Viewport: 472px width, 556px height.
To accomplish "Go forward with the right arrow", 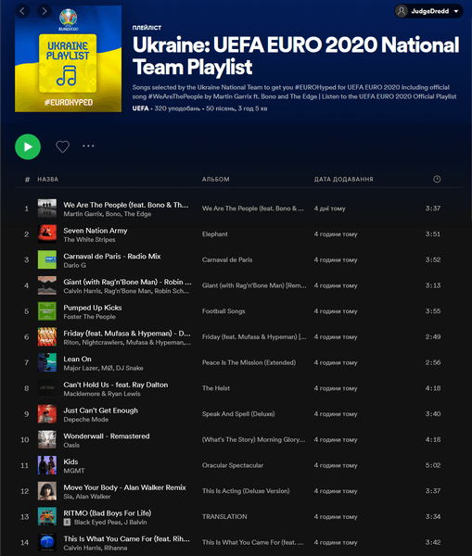I will pyautogui.click(x=45, y=11).
